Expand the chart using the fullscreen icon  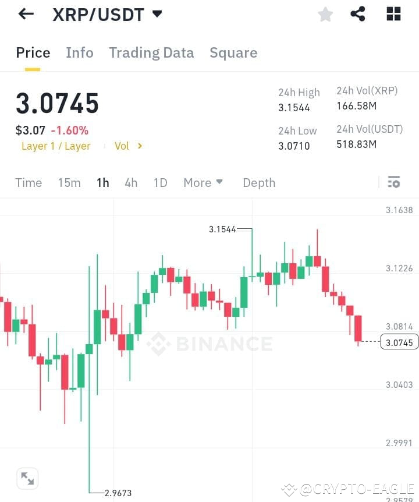click(27, 478)
